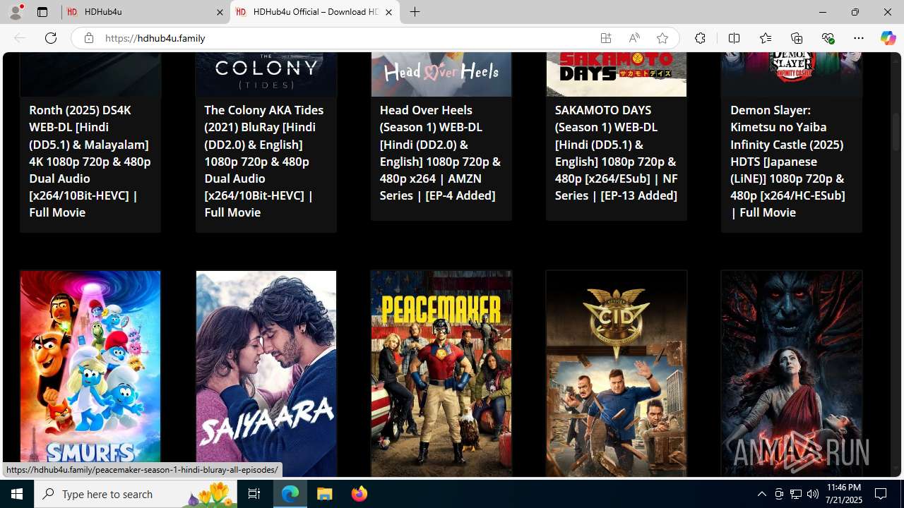
Task: Click the Sakamoto Days poster image
Action: point(616,74)
